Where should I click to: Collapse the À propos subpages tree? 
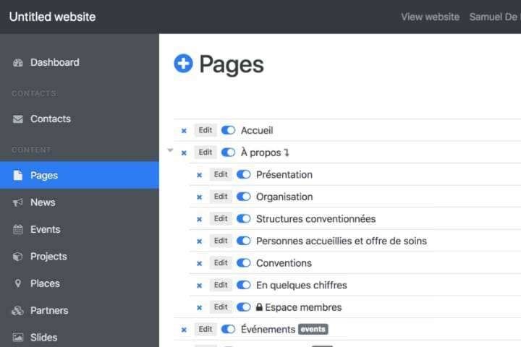click(170, 150)
